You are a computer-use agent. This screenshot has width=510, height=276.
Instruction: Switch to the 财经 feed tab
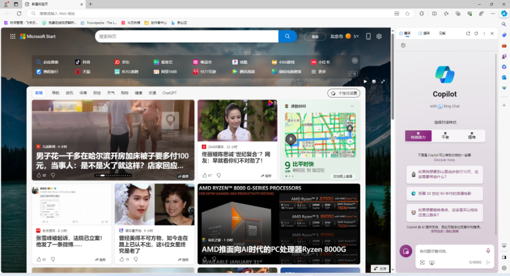(x=97, y=93)
